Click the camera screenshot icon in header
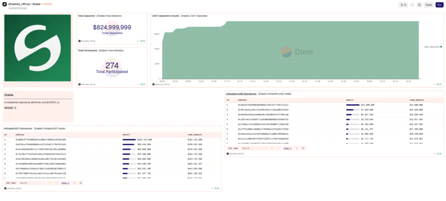The width and height of the screenshot is (446, 201). (x=419, y=5)
